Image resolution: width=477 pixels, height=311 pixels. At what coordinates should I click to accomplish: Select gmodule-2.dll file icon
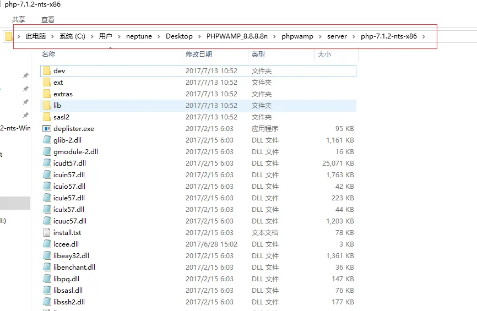coord(47,152)
